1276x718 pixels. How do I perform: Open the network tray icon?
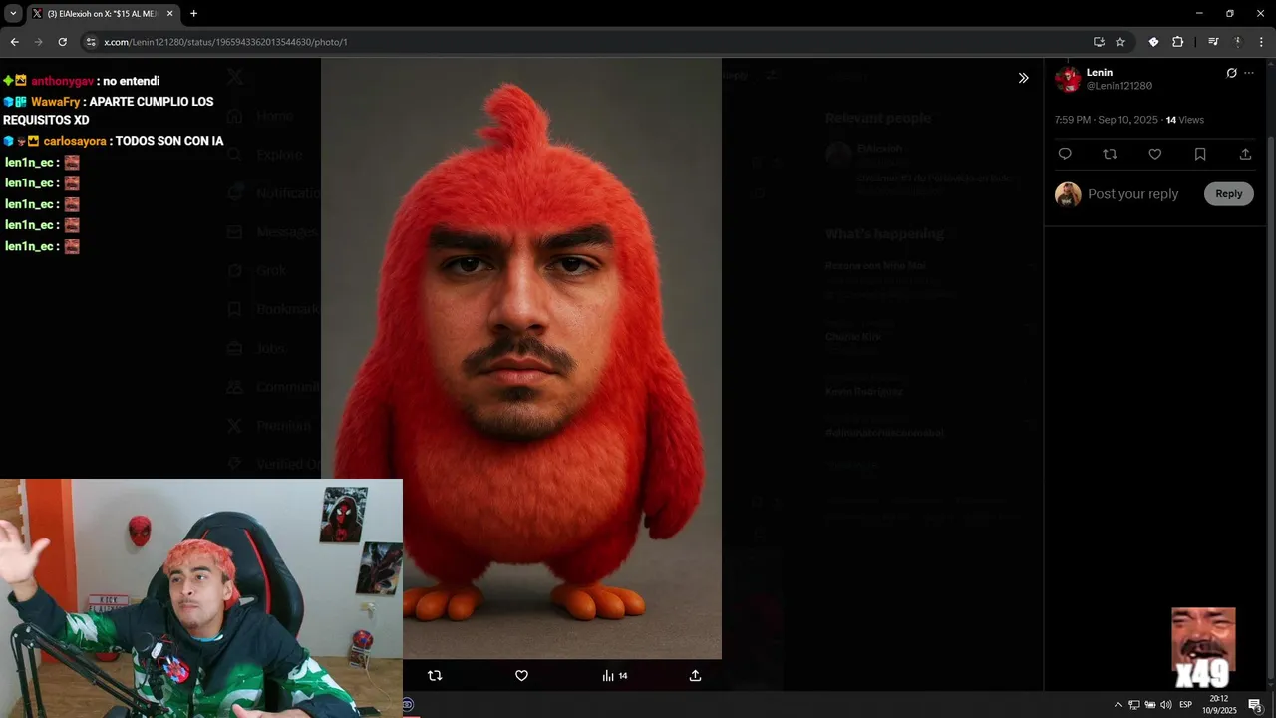click(1134, 705)
